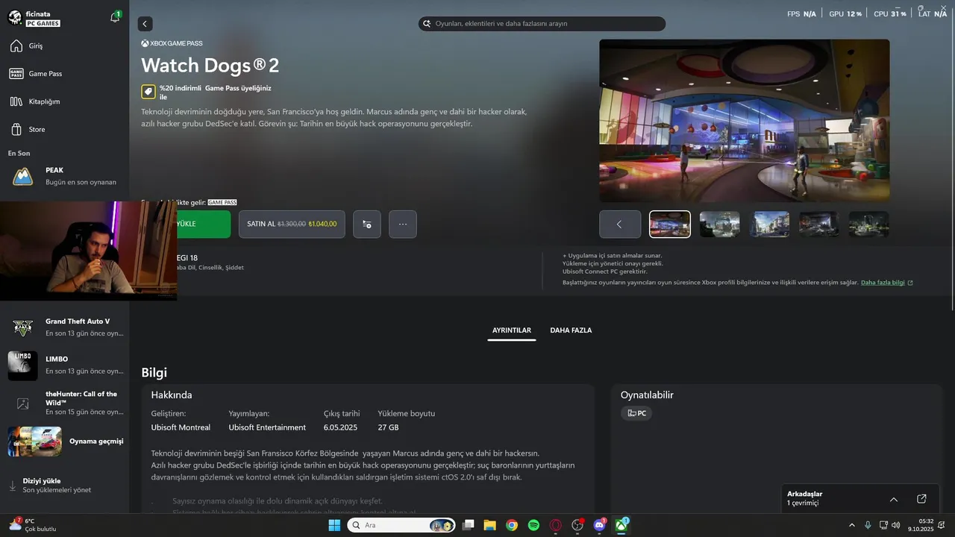955x537 pixels.
Task: Open theHunter: Call of the Wild entry
Action: click(x=64, y=403)
